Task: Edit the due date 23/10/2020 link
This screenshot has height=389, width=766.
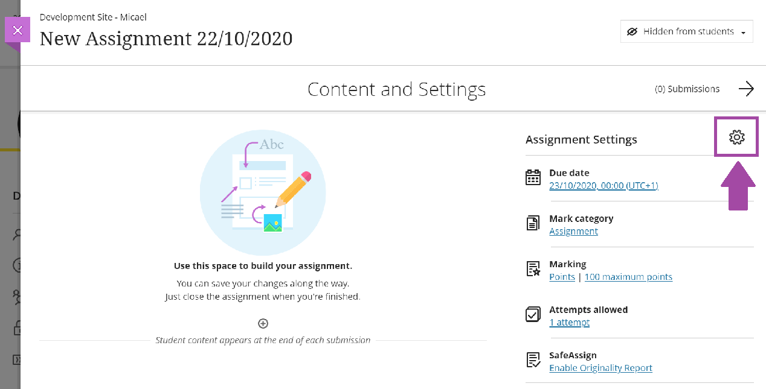Action: click(603, 186)
